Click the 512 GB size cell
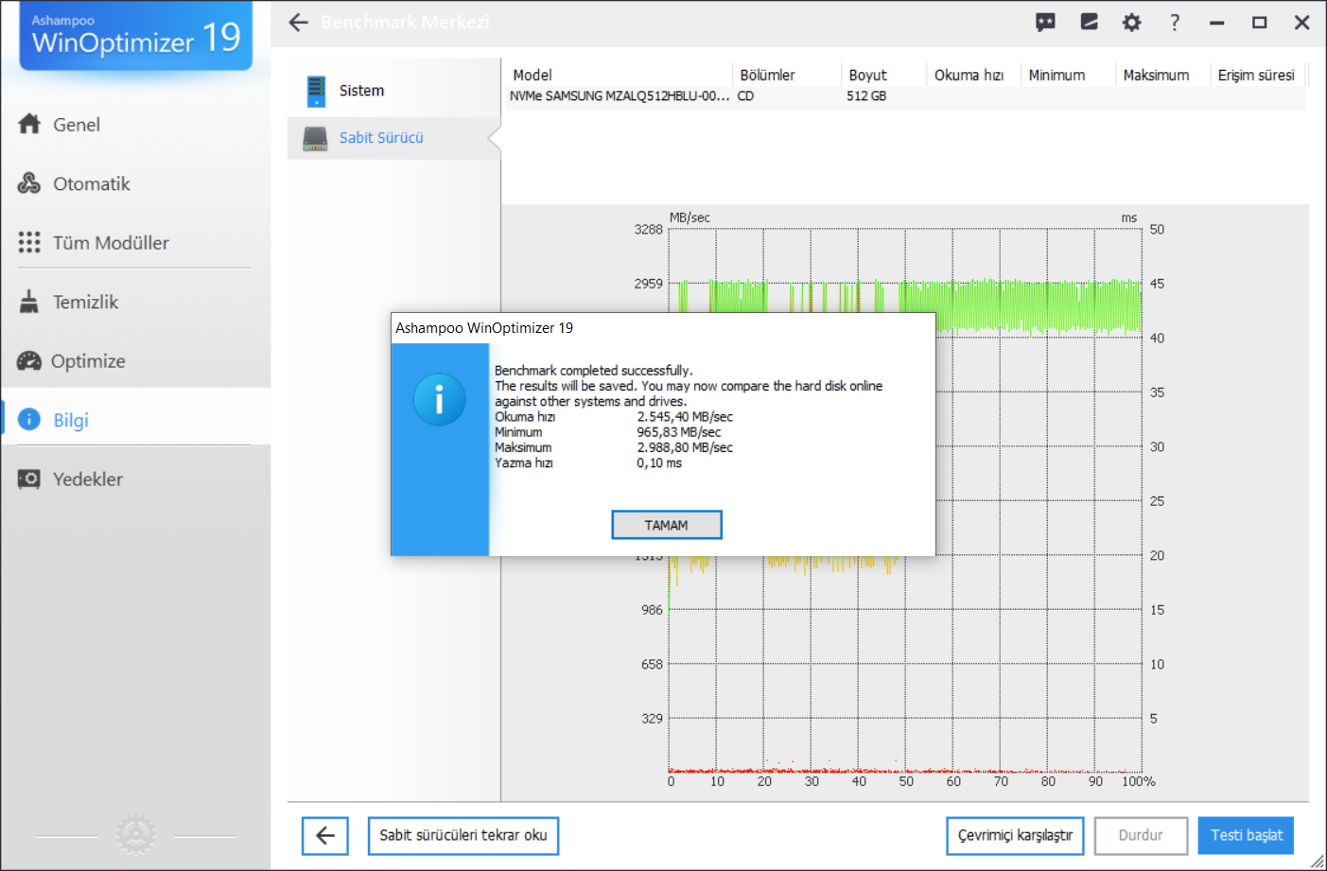1327x871 pixels. (x=866, y=96)
